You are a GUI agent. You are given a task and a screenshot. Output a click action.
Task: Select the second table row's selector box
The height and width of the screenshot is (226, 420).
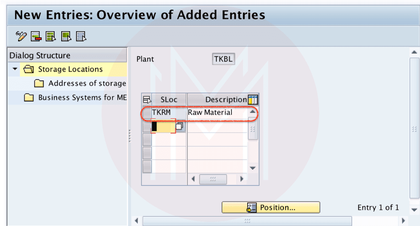tap(147, 127)
